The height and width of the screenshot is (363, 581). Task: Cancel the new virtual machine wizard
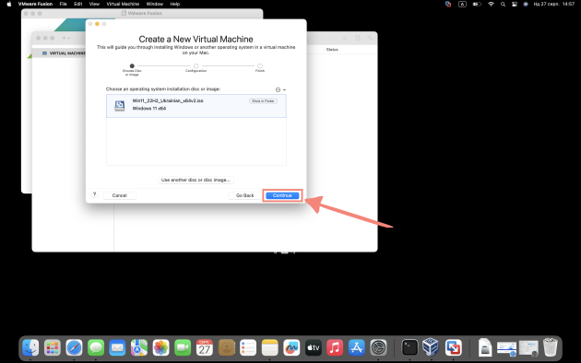click(119, 195)
